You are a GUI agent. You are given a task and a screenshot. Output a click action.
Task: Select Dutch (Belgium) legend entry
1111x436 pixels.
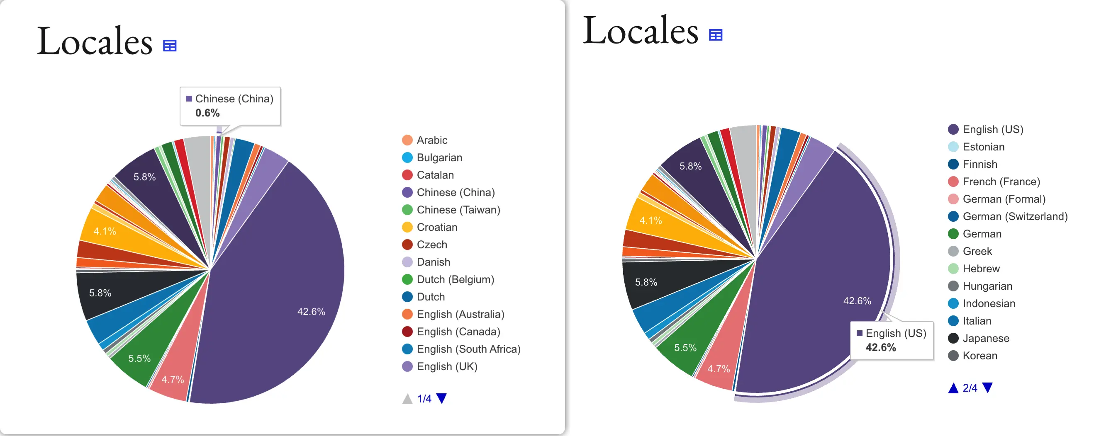click(x=448, y=279)
